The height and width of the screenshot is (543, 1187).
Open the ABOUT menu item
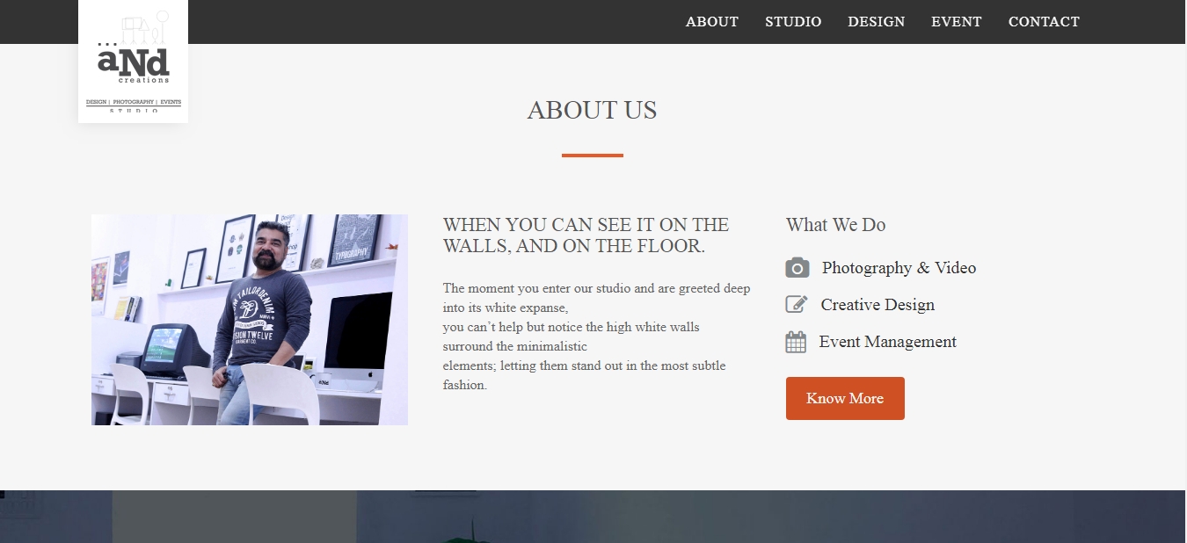click(x=712, y=22)
